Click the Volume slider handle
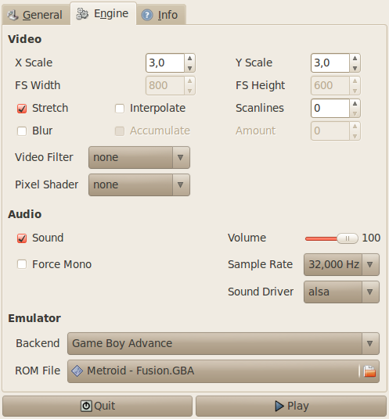 coord(348,238)
